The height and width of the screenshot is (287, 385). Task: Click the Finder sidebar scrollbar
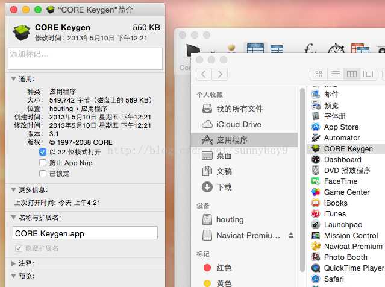coord(302,180)
